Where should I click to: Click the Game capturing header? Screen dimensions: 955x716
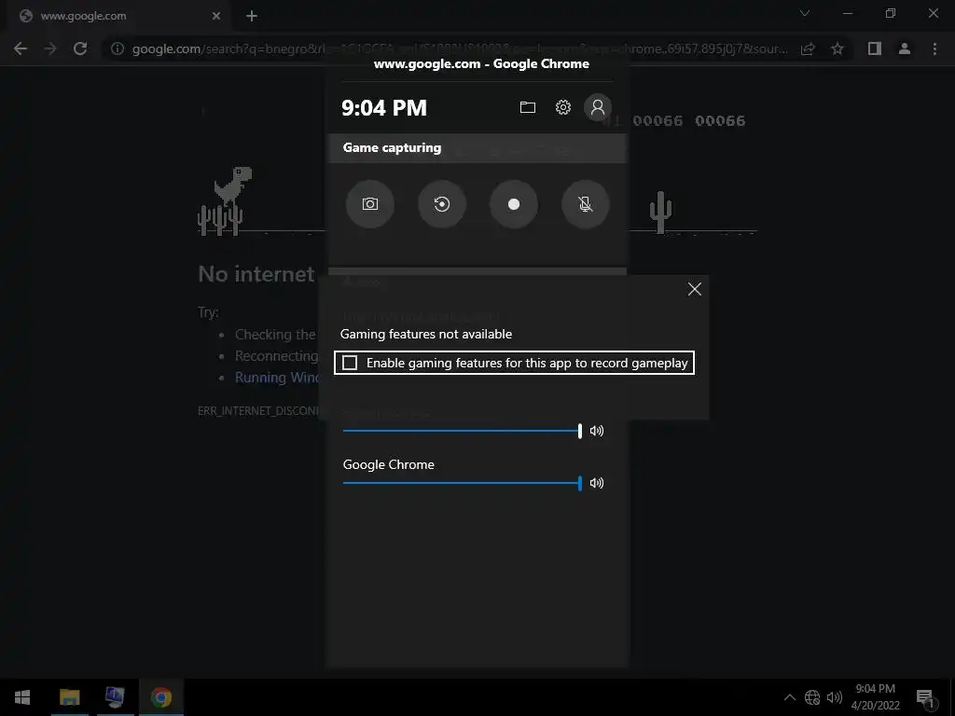coord(477,148)
